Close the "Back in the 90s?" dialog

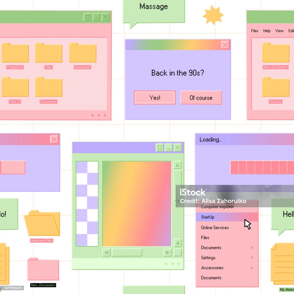(225, 45)
